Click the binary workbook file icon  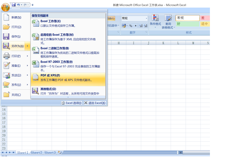click(x=35, y=50)
